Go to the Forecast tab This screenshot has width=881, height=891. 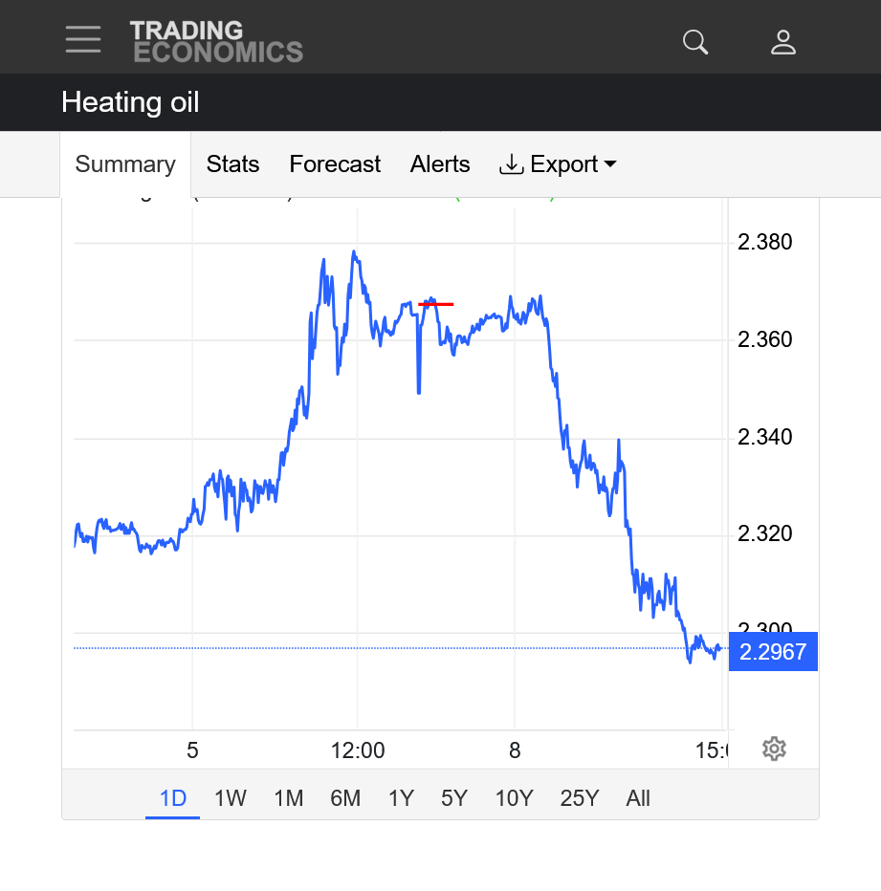(335, 164)
